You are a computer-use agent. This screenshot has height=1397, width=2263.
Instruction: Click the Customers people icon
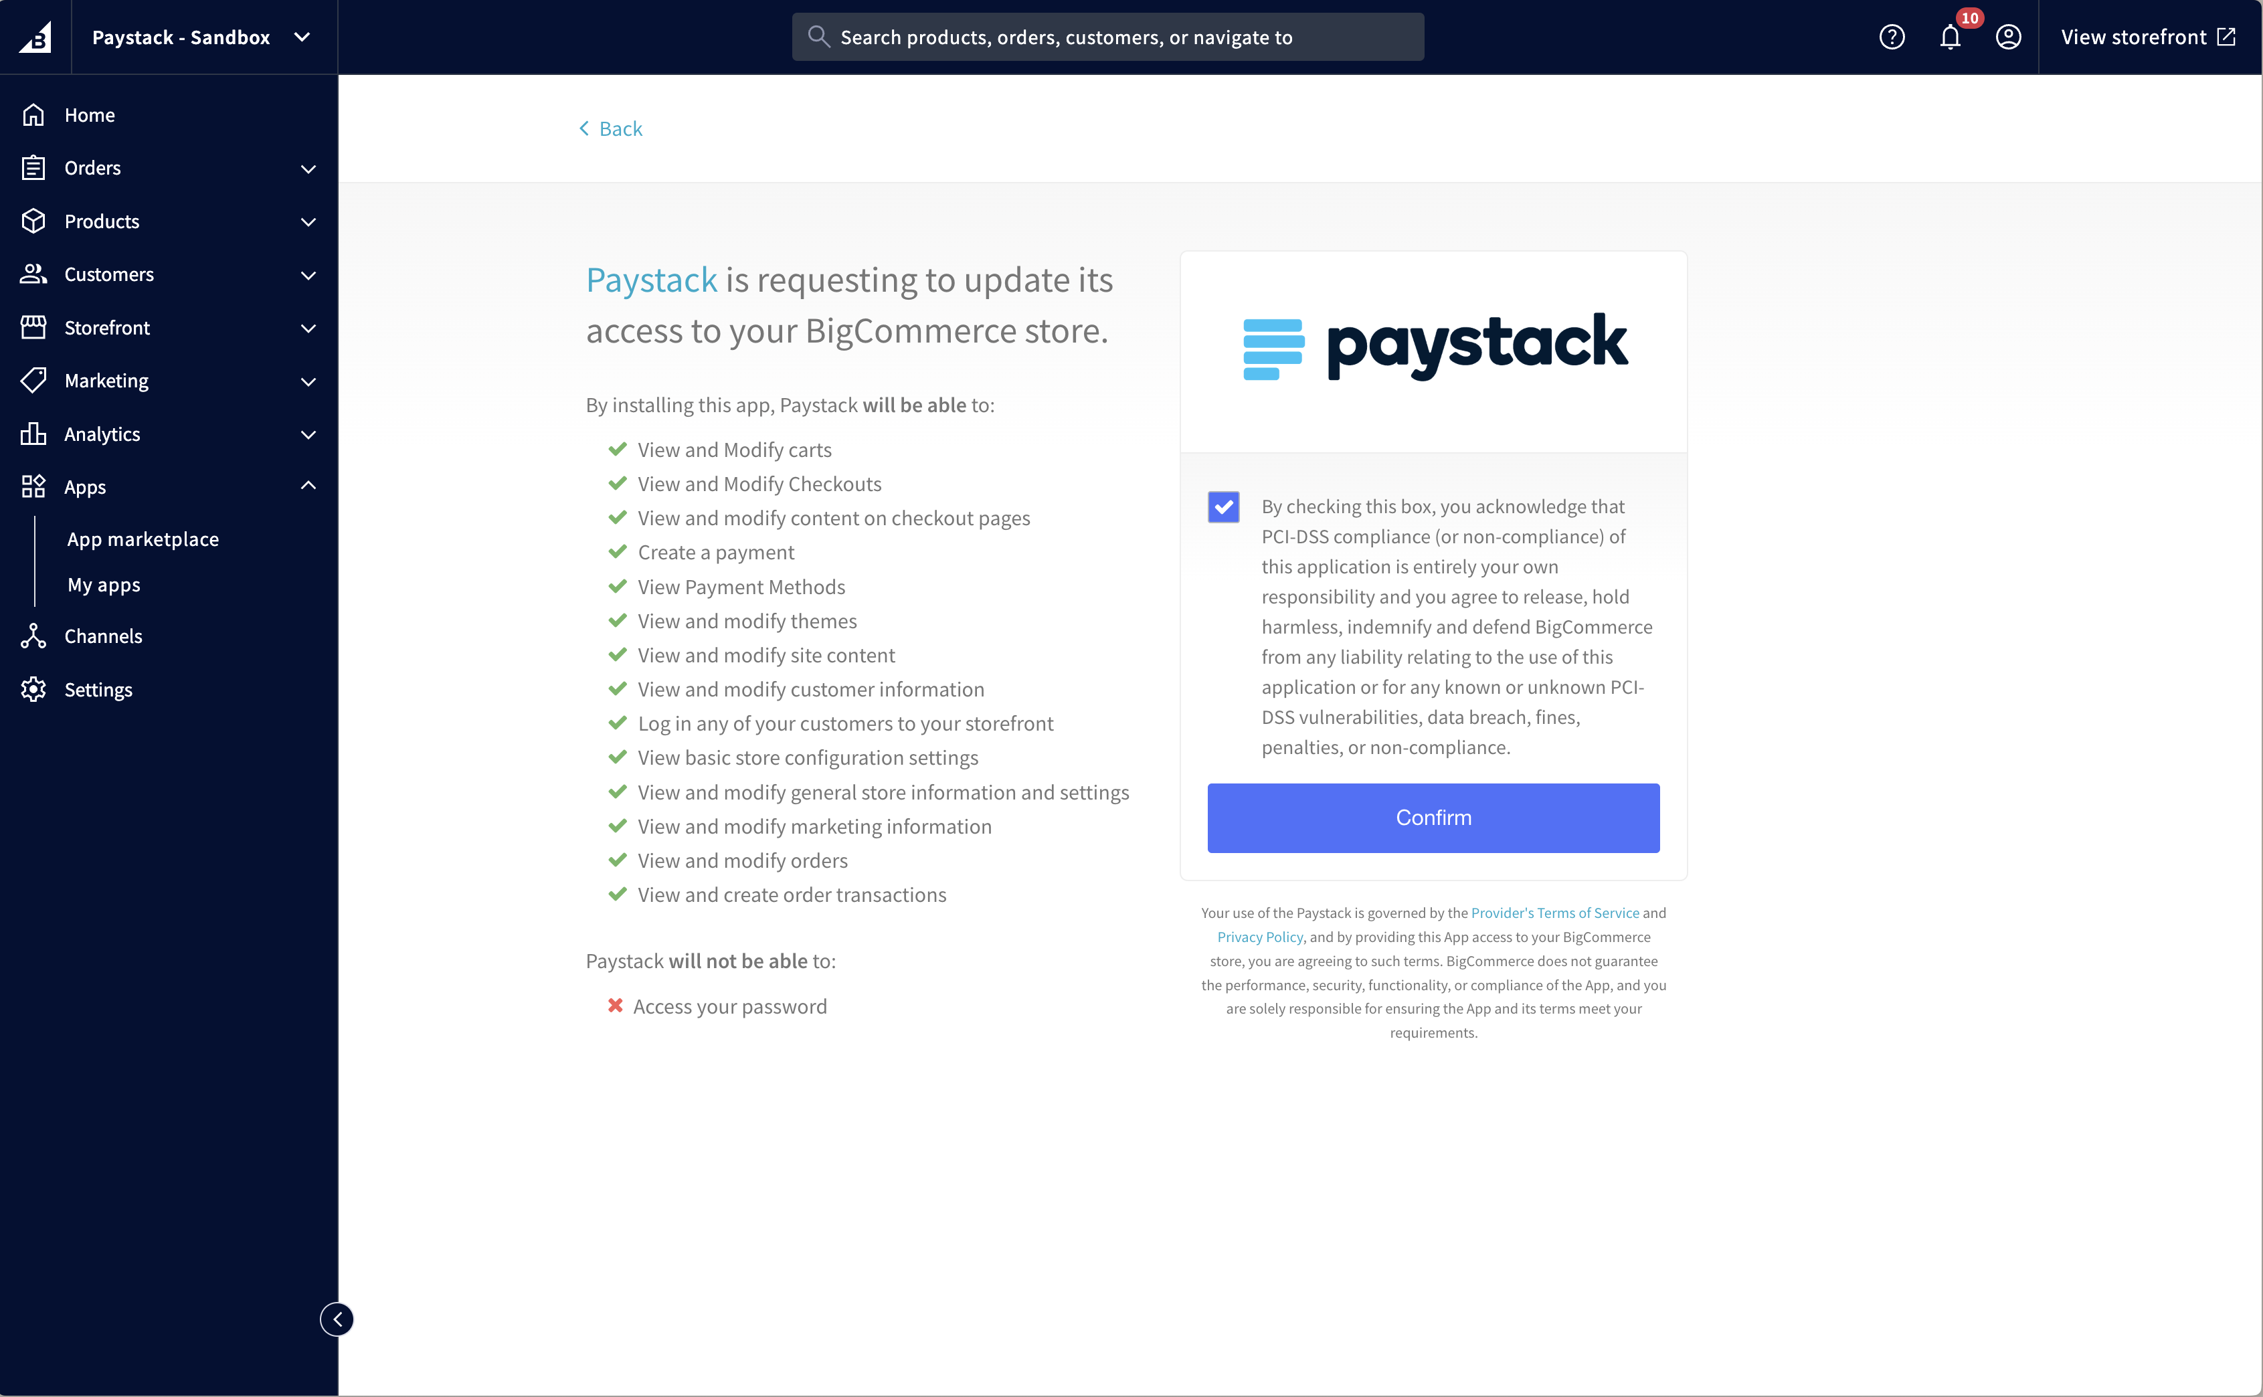[x=33, y=274]
